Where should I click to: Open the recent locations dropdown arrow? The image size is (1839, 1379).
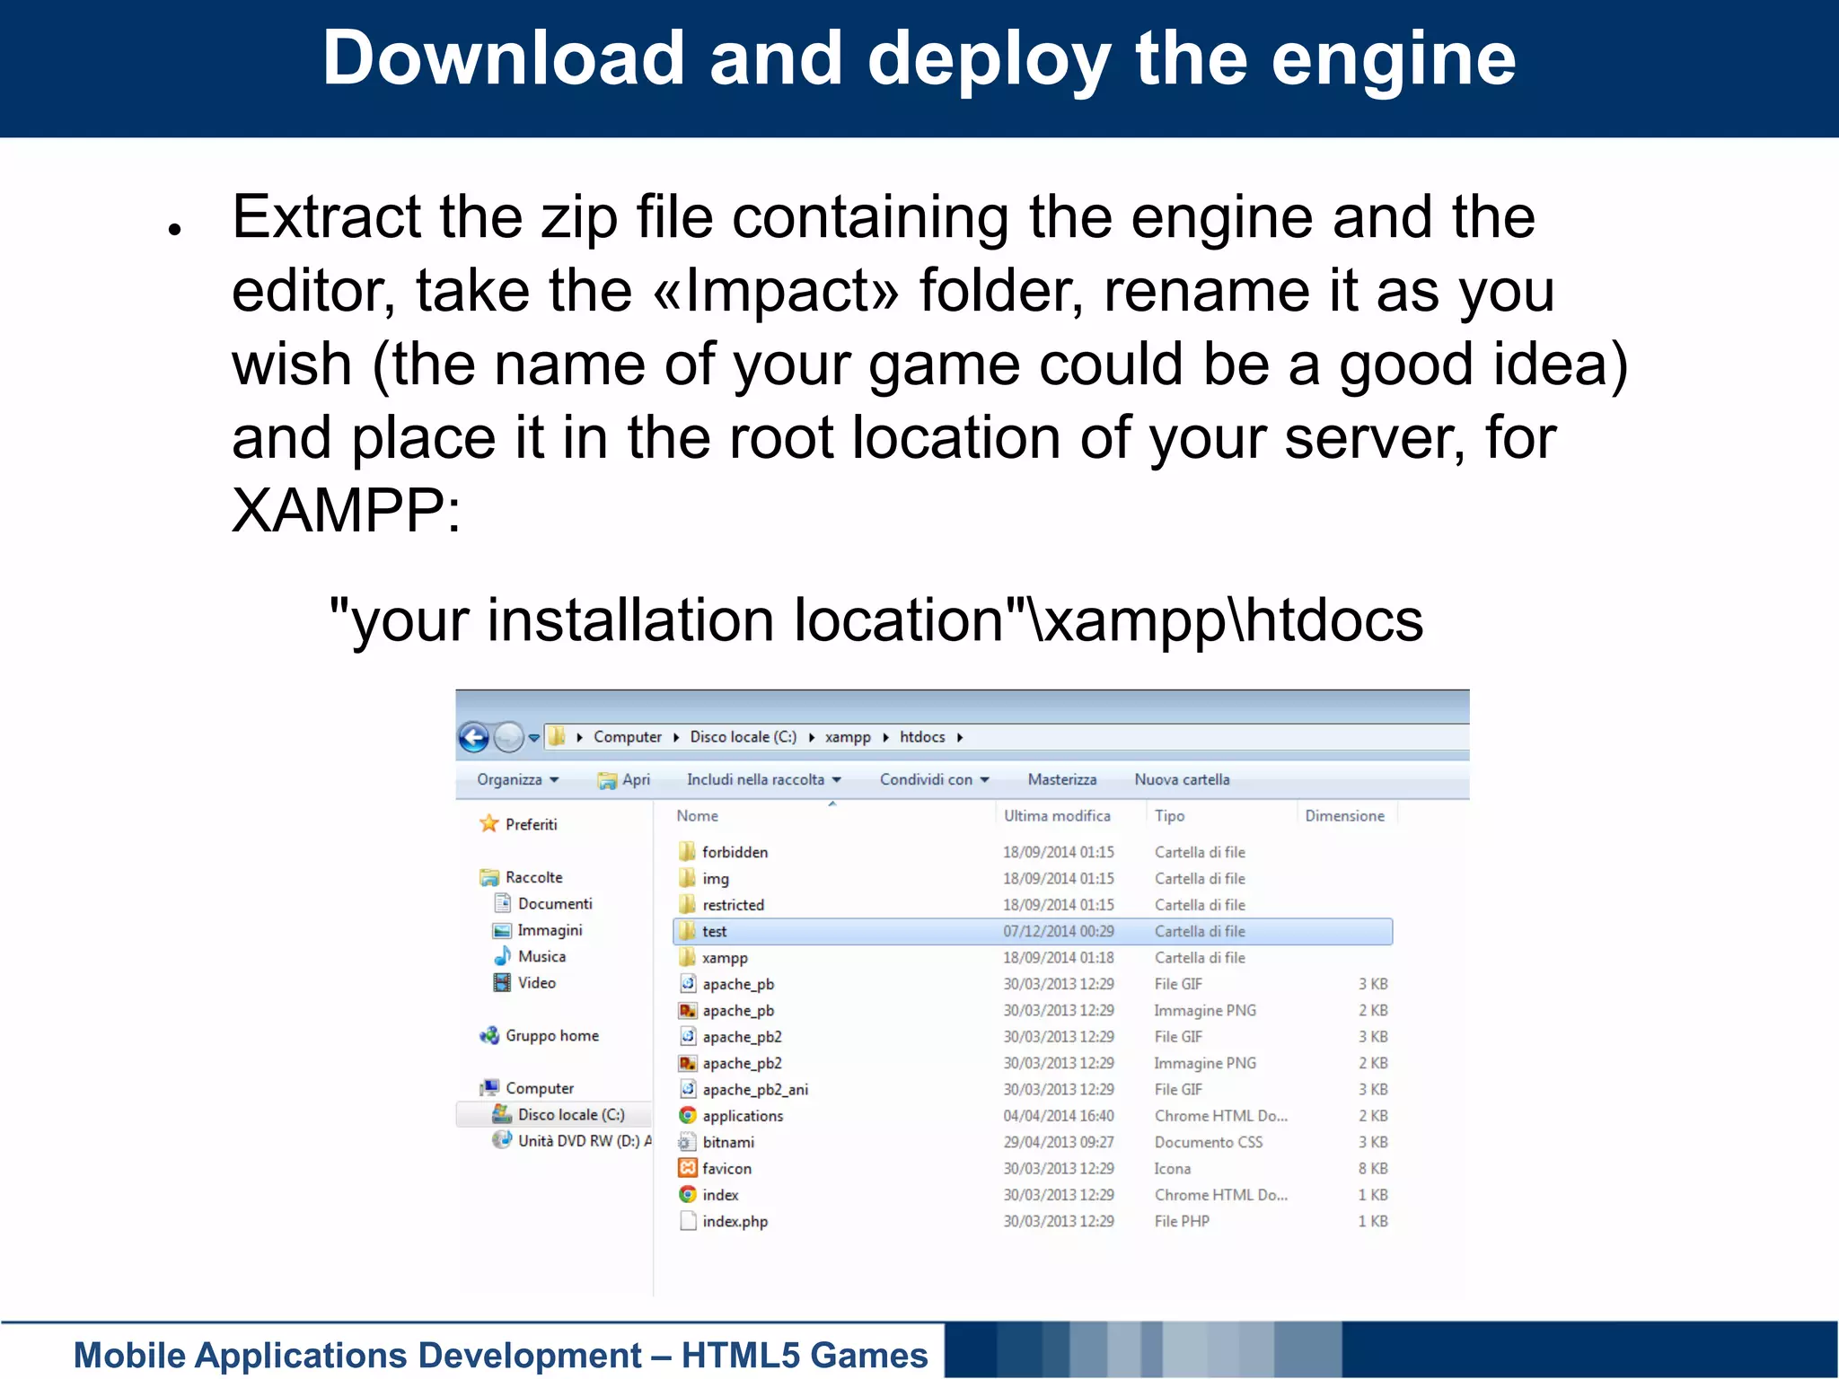click(x=534, y=738)
